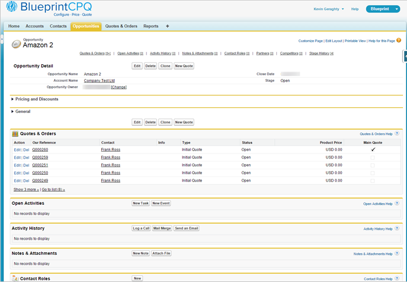
Task: Click the New Quote button
Action: 184,66
